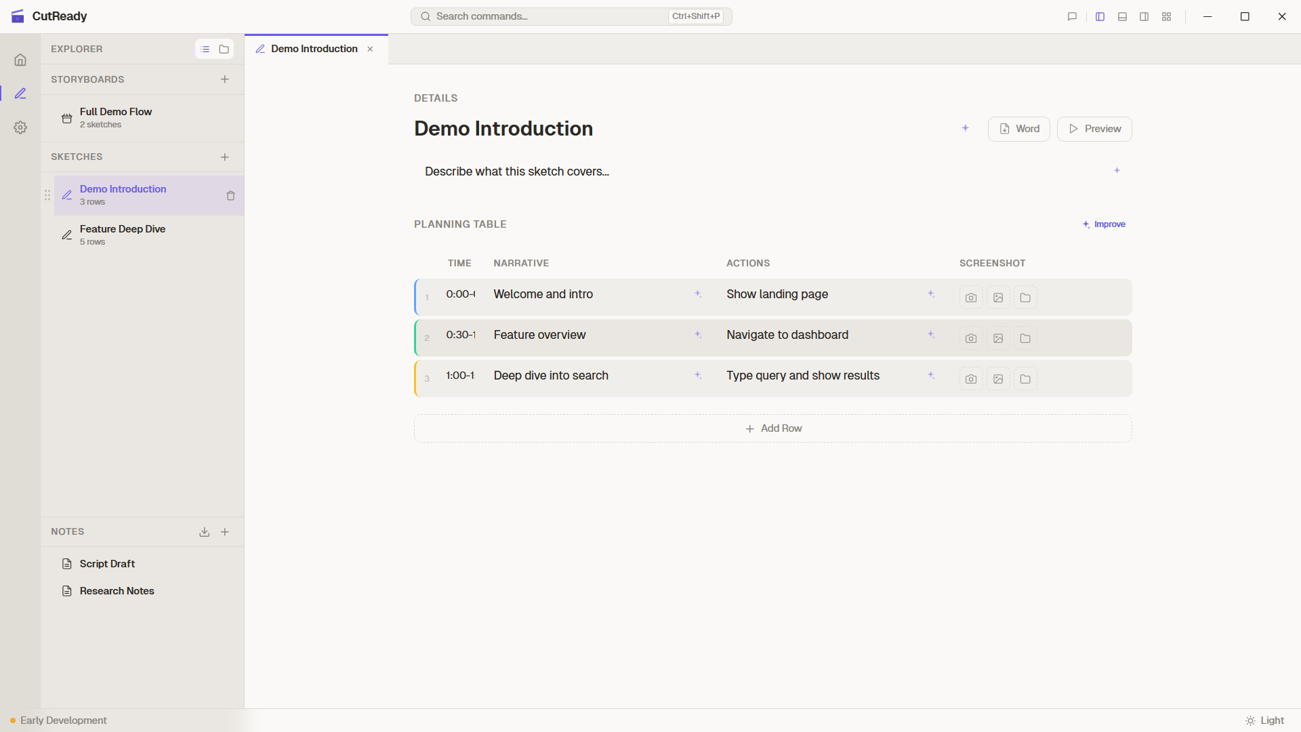The image size is (1301, 732).
Task: Start a Preview of the sketch
Action: (1094, 128)
